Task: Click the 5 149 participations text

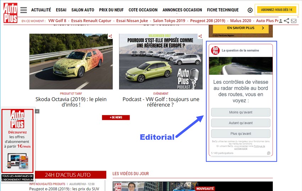Action: [222, 153]
